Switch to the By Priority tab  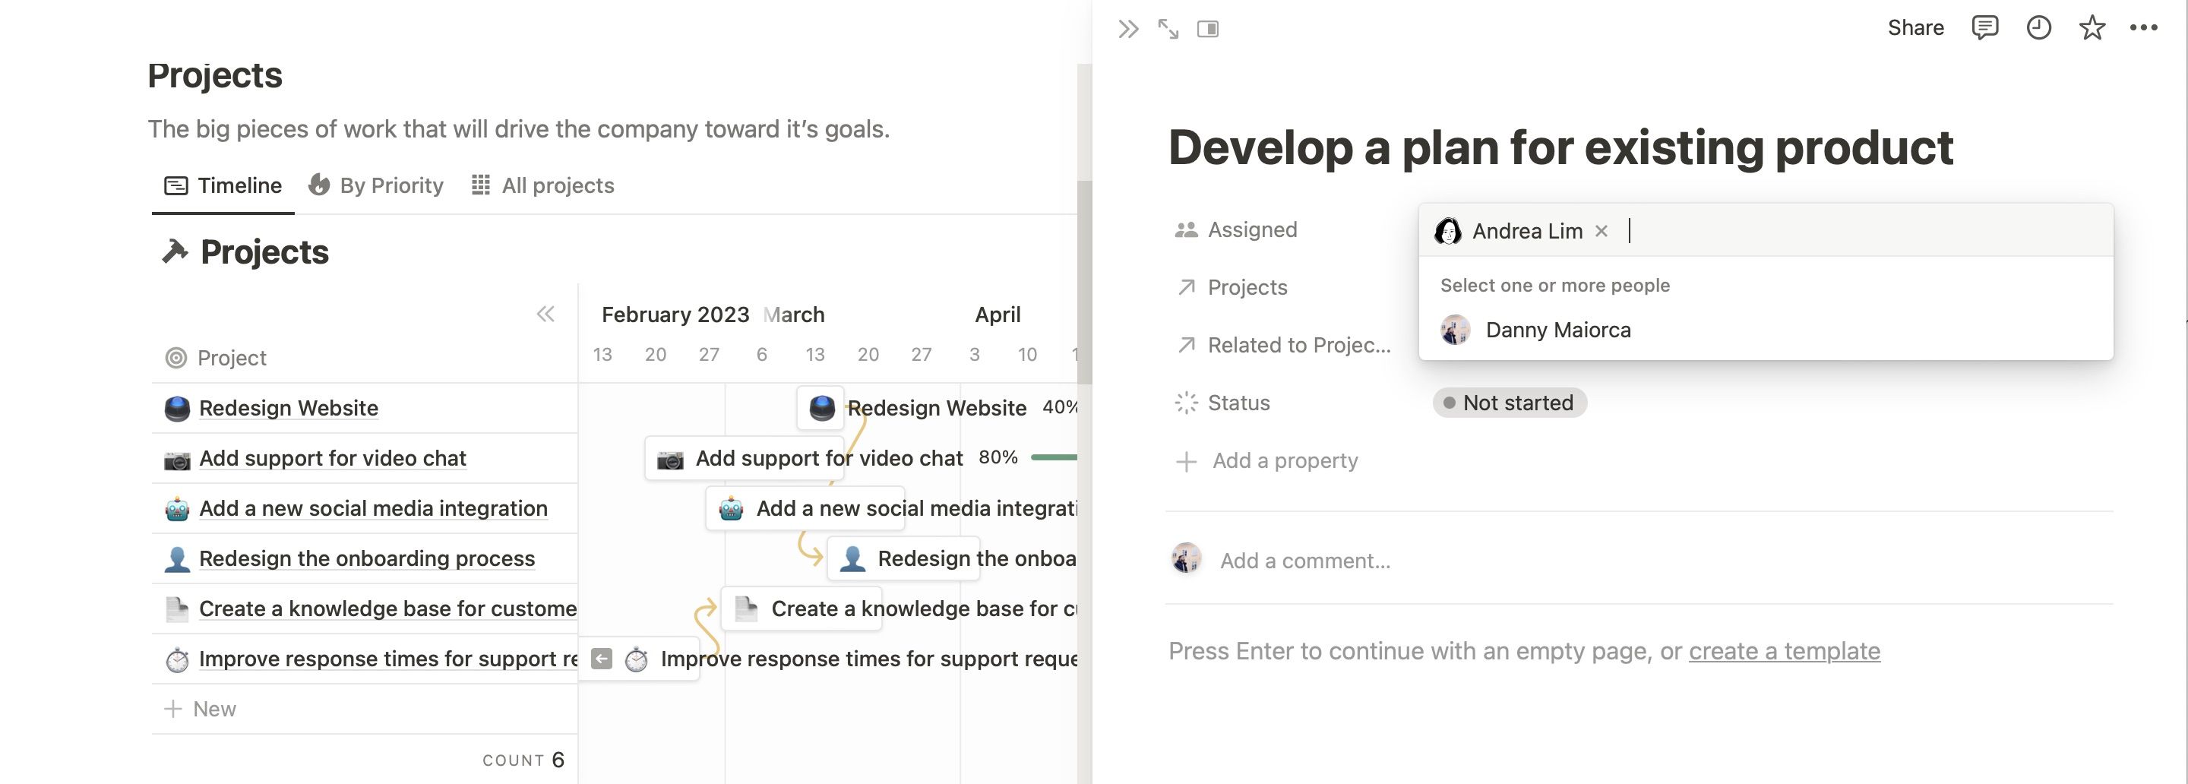[376, 185]
